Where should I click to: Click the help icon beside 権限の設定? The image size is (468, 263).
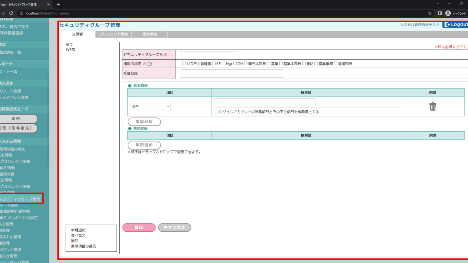(x=149, y=64)
